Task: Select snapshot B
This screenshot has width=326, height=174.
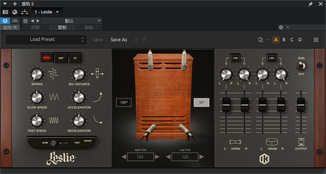Action: (x=284, y=40)
